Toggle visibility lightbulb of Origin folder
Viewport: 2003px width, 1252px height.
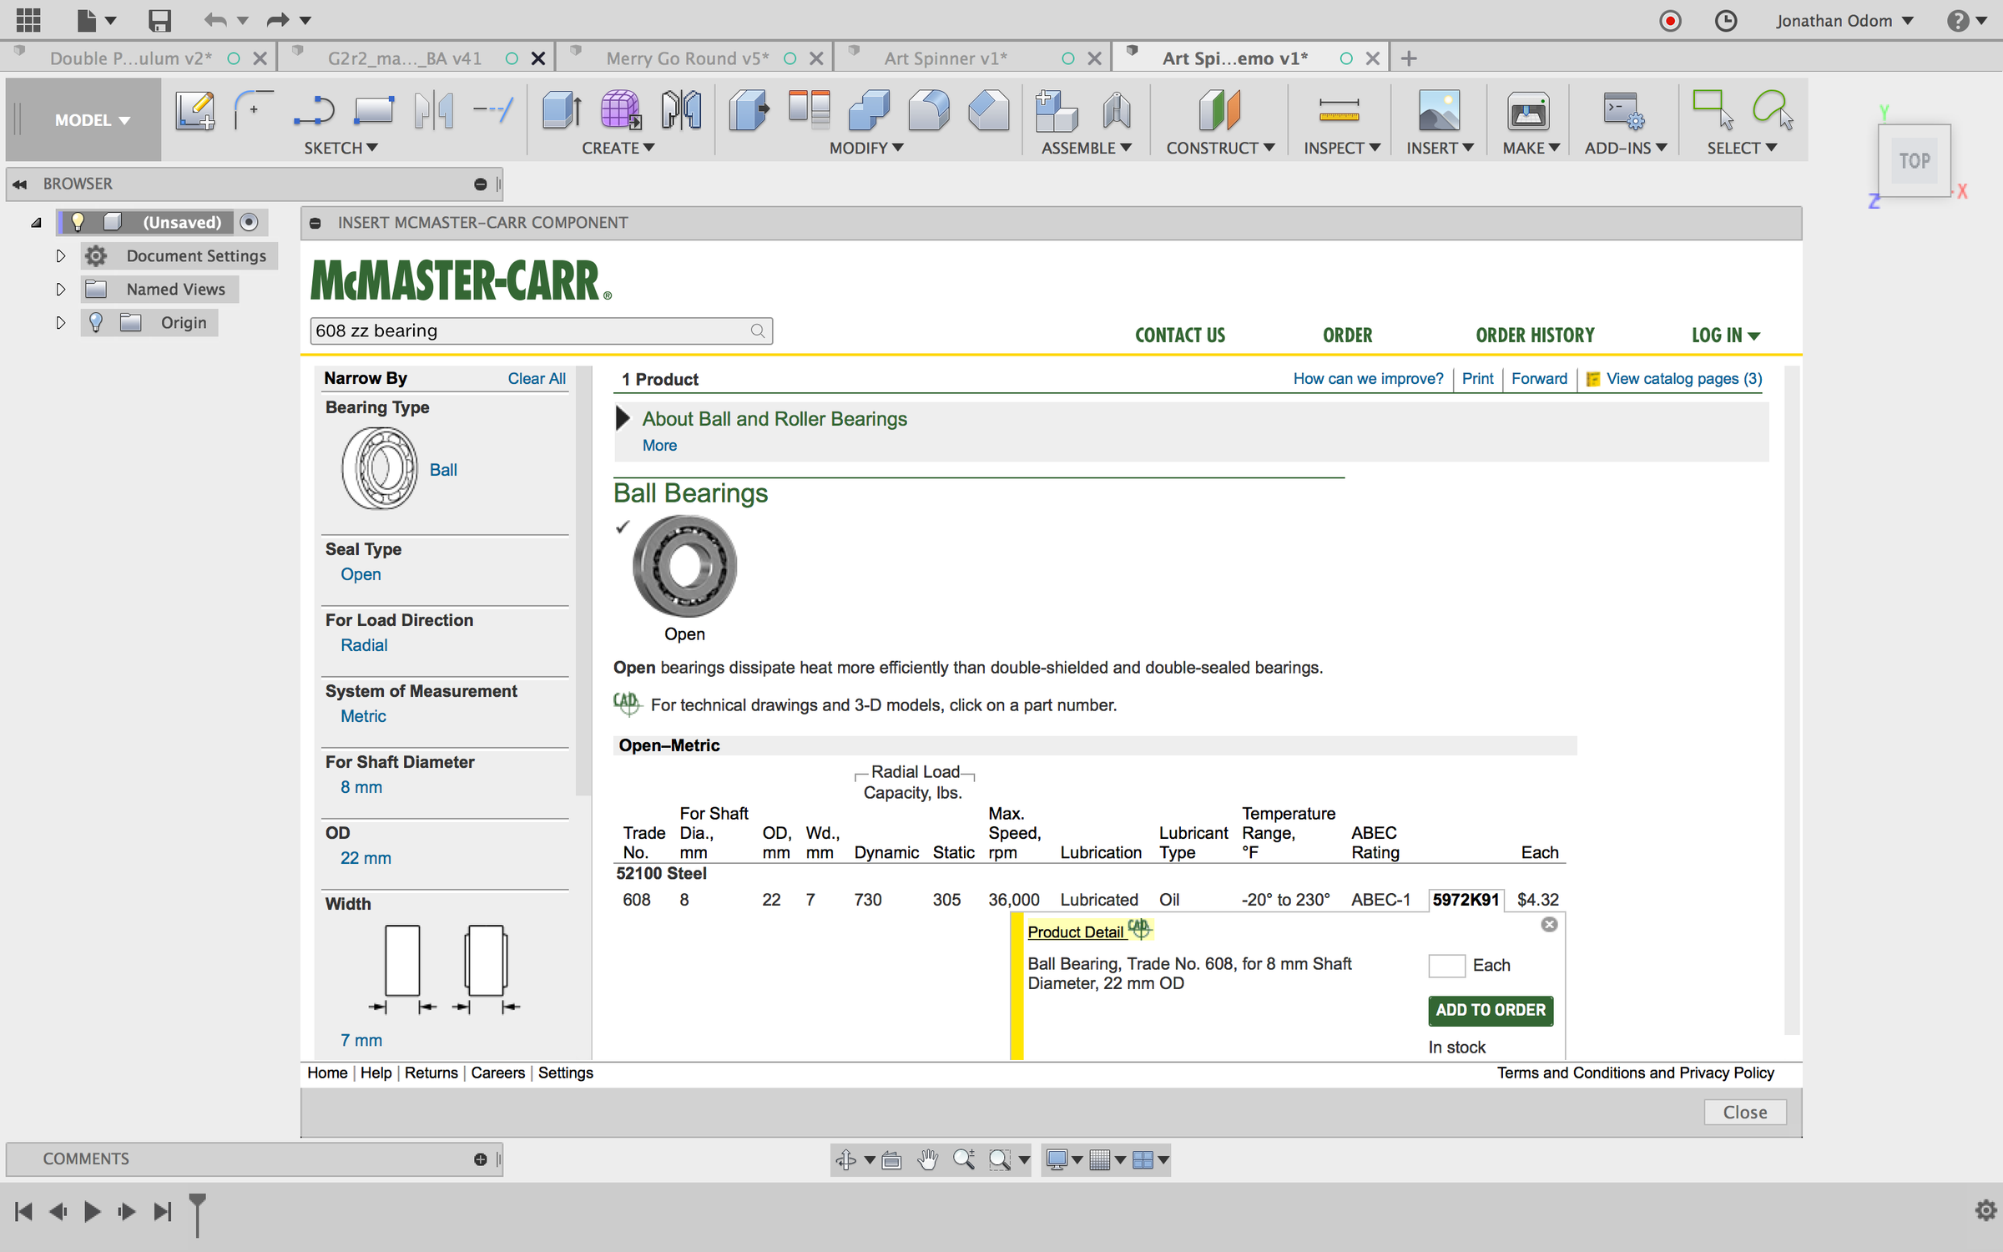(96, 322)
